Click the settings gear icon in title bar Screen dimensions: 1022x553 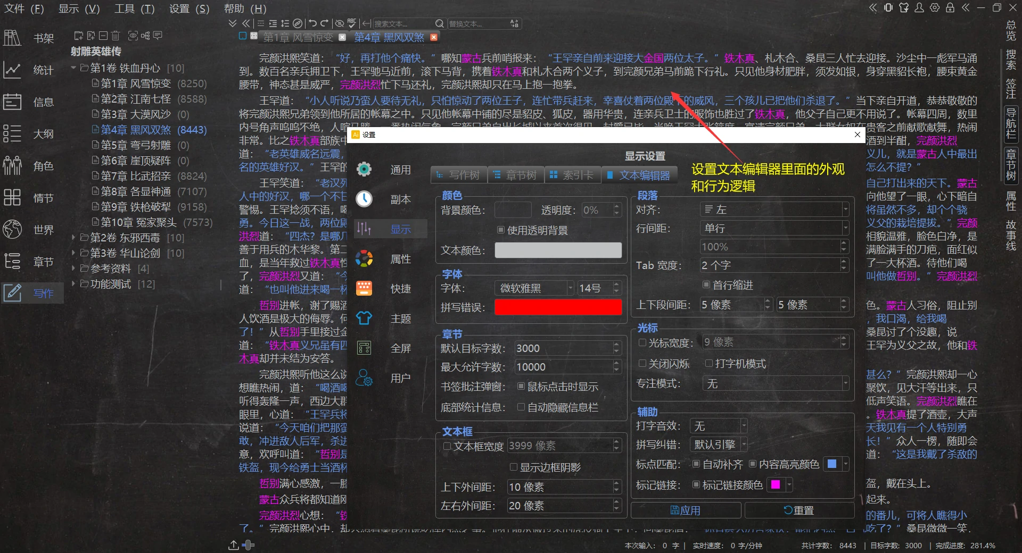click(x=935, y=7)
